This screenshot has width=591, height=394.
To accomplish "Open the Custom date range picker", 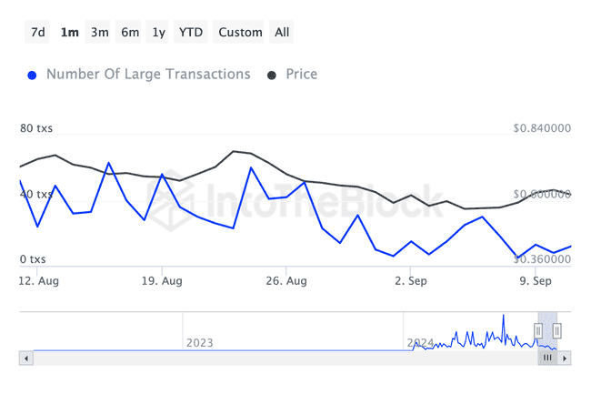I will coord(240,33).
